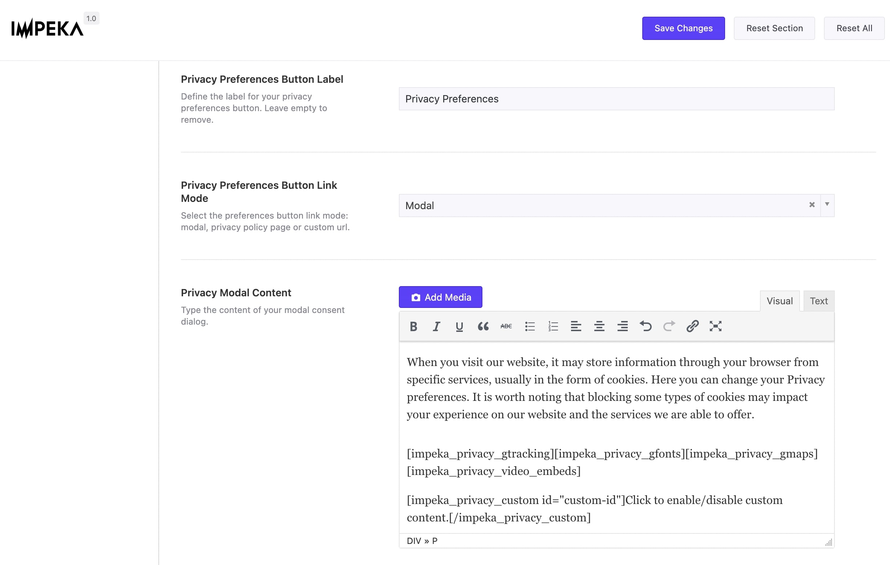Open the Add Media dialog

[440, 297]
